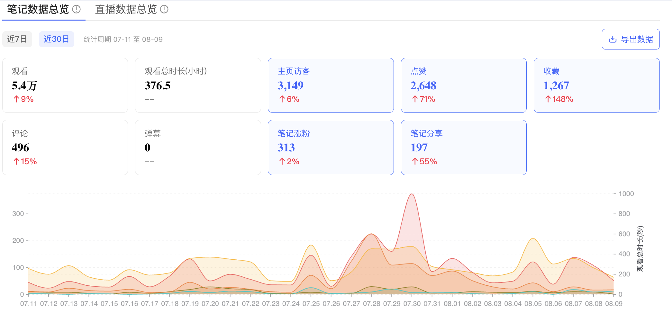Select the 近7日 time range

click(x=17, y=39)
